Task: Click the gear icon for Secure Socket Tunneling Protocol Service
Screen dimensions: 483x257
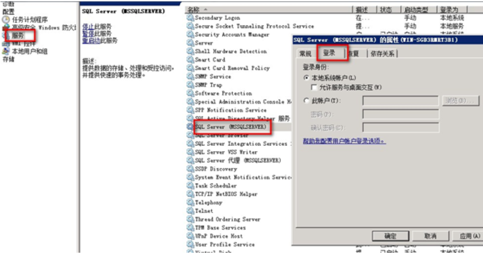Action: click(190, 26)
